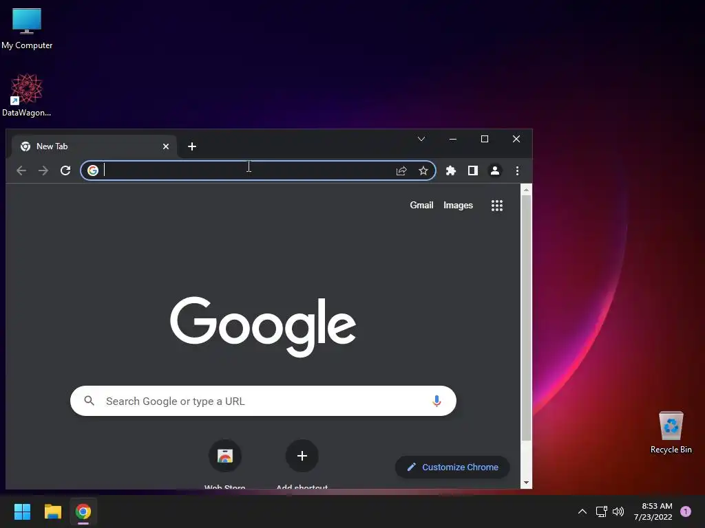The image size is (705, 528).
Task: Maximize the Chrome window
Action: pyautogui.click(x=485, y=139)
